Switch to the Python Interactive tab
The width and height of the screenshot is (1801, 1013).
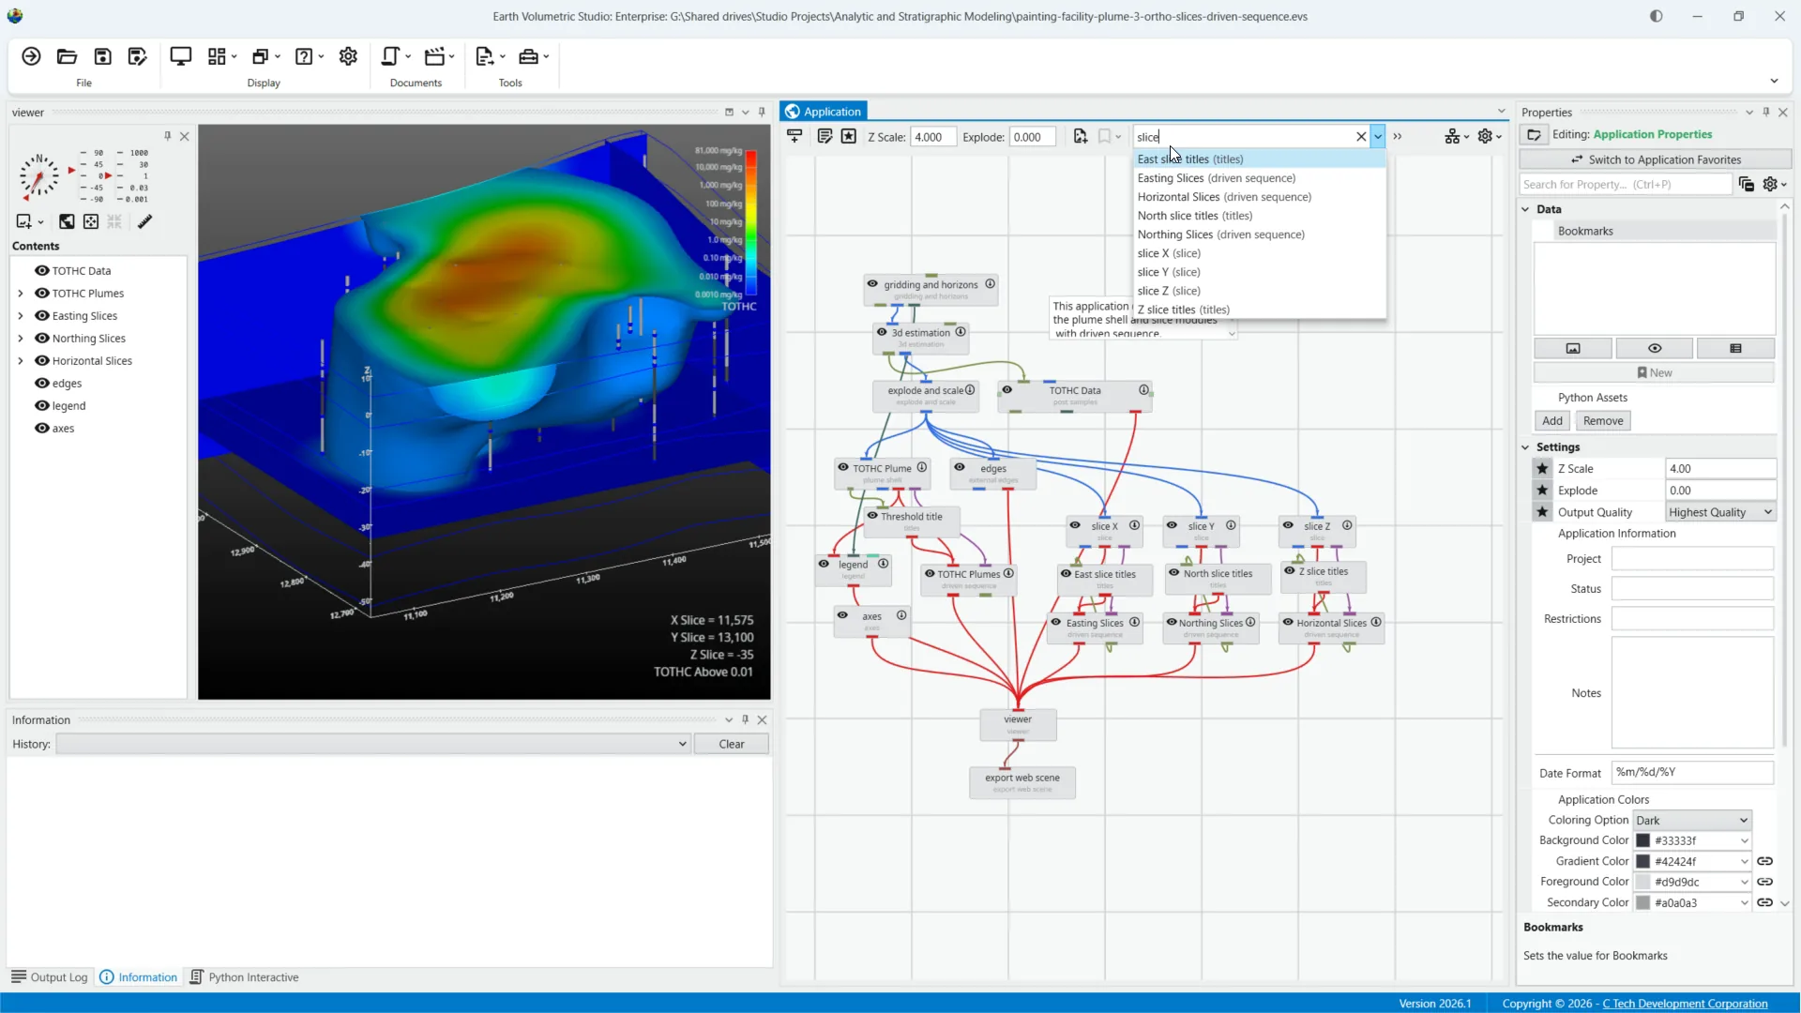coord(244,977)
